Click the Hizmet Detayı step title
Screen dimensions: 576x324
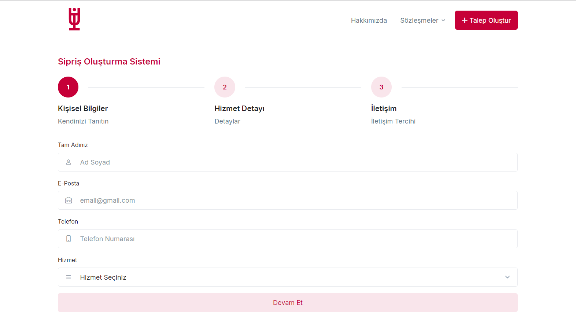click(x=239, y=108)
